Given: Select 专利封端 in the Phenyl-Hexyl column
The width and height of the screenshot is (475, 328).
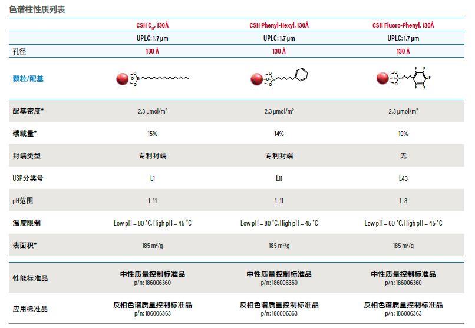Looking at the screenshot, I should [279, 156].
